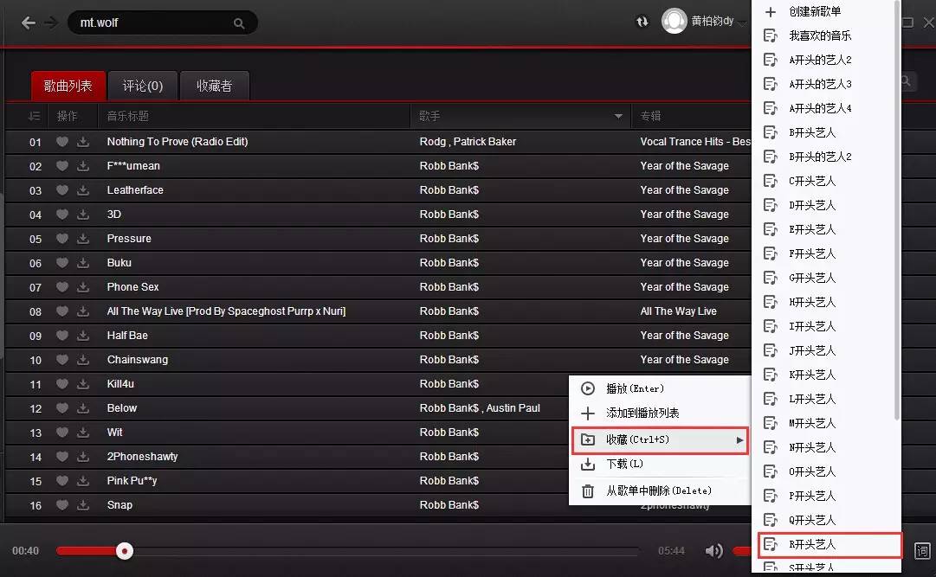Click the volume speaker icon
Image resolution: width=936 pixels, height=577 pixels.
click(713, 551)
